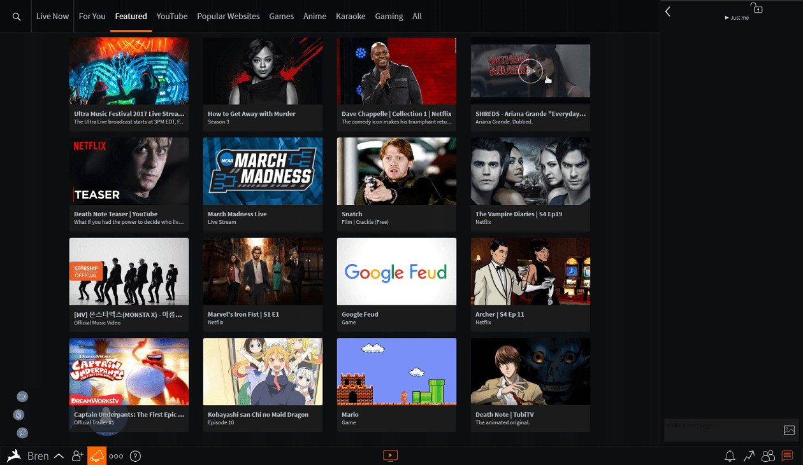803x465 pixels.
Task: Open Archer S4 Ep 11 thumbnail
Action: click(530, 272)
